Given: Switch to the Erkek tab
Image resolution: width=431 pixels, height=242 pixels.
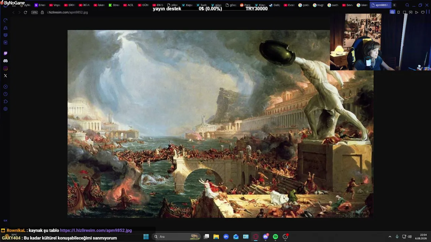Looking at the screenshot, I should coord(40,5).
